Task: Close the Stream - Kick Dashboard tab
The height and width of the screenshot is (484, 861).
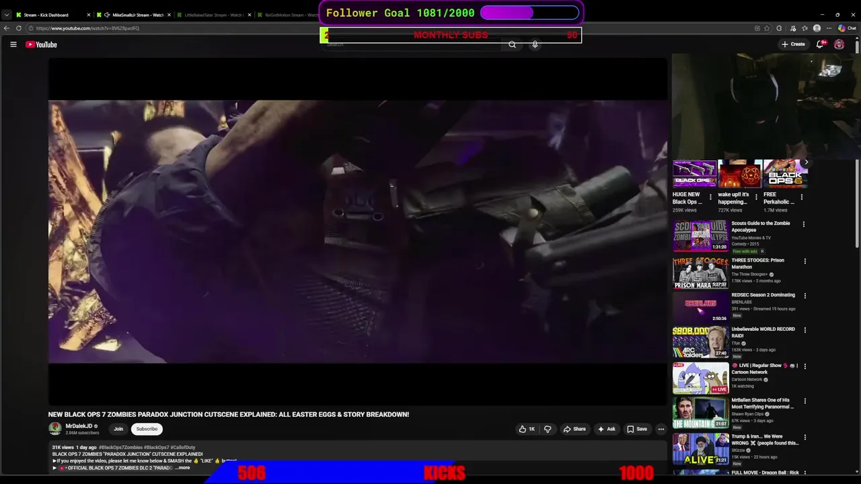Action: pos(88,15)
